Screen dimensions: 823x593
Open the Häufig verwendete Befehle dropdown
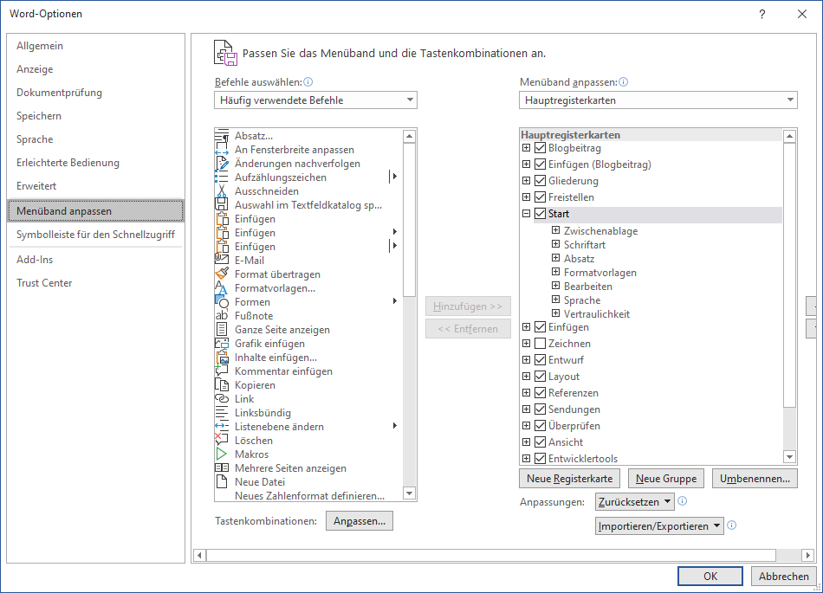pyautogui.click(x=315, y=100)
